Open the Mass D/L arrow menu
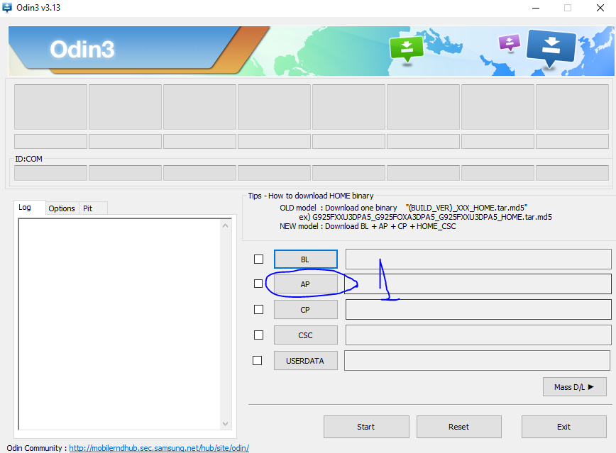Image resolution: width=616 pixels, height=453 pixels. click(574, 387)
